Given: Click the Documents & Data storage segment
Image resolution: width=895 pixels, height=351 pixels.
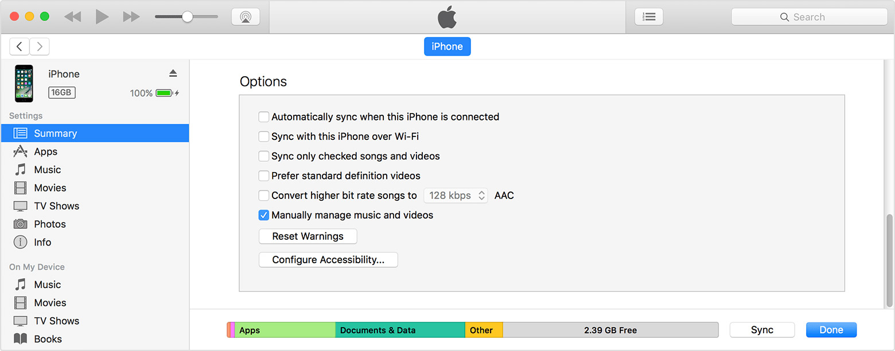Looking at the screenshot, I should pos(400,330).
